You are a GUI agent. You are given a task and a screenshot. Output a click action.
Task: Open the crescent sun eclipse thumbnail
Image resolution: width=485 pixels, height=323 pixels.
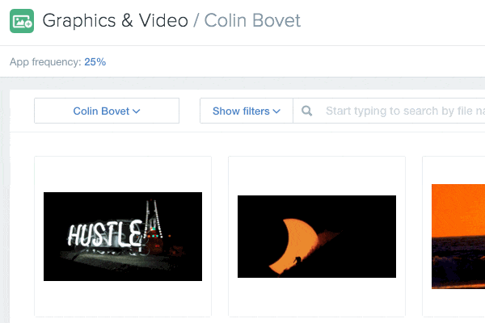click(317, 237)
